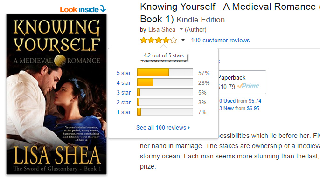320x178 pixels.
Task: Expand the star rating dropdown arrow
Action: click(x=183, y=40)
